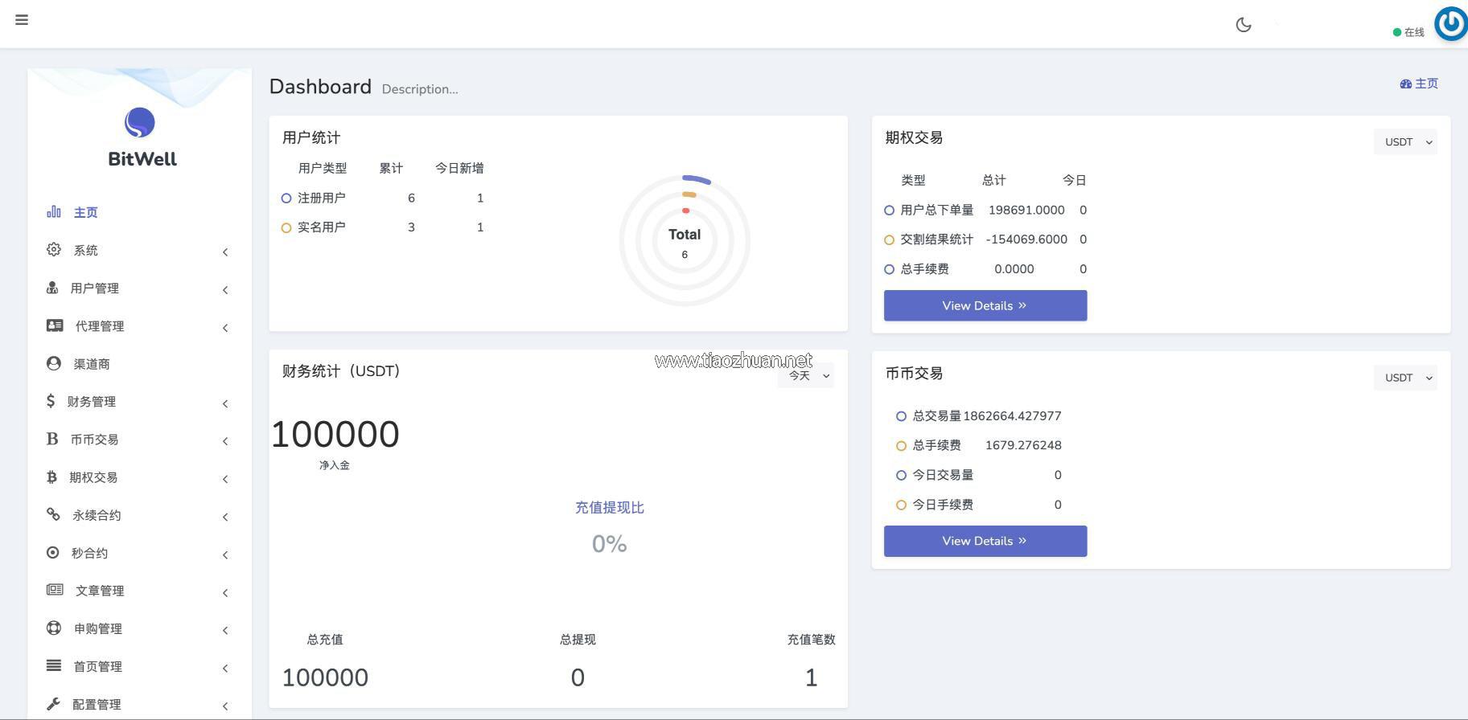The image size is (1468, 720).
Task: Open the 币币交易 sidebar menu
Action: (x=94, y=440)
